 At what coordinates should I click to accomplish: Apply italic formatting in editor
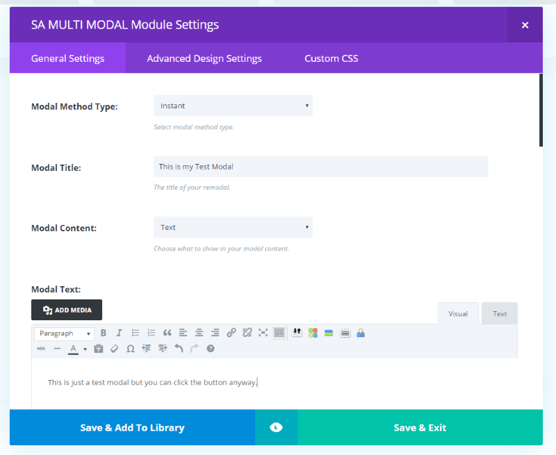119,333
